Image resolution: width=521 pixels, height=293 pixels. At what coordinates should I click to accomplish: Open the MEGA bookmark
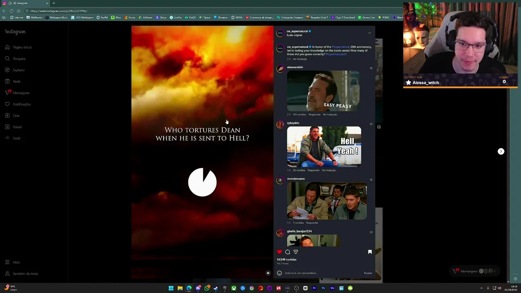pos(237,17)
